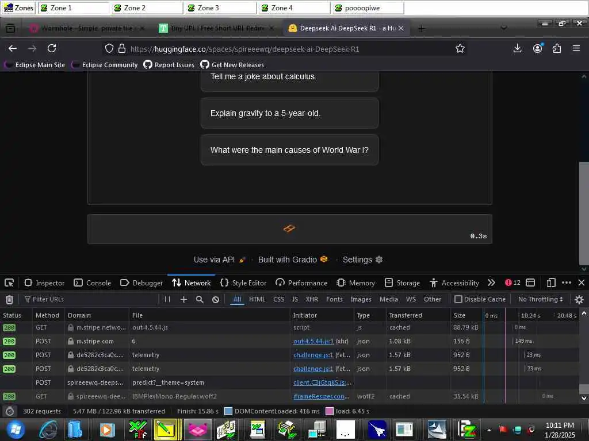Click the Filter URLs input field
Image resolution: width=589 pixels, height=441 pixels.
[x=90, y=299]
